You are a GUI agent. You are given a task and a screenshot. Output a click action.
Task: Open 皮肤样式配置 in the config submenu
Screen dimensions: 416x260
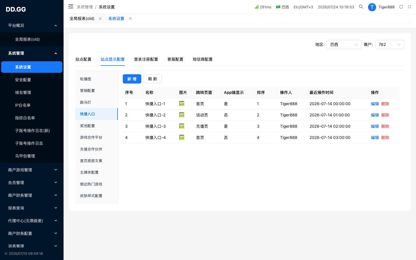tap(96, 196)
